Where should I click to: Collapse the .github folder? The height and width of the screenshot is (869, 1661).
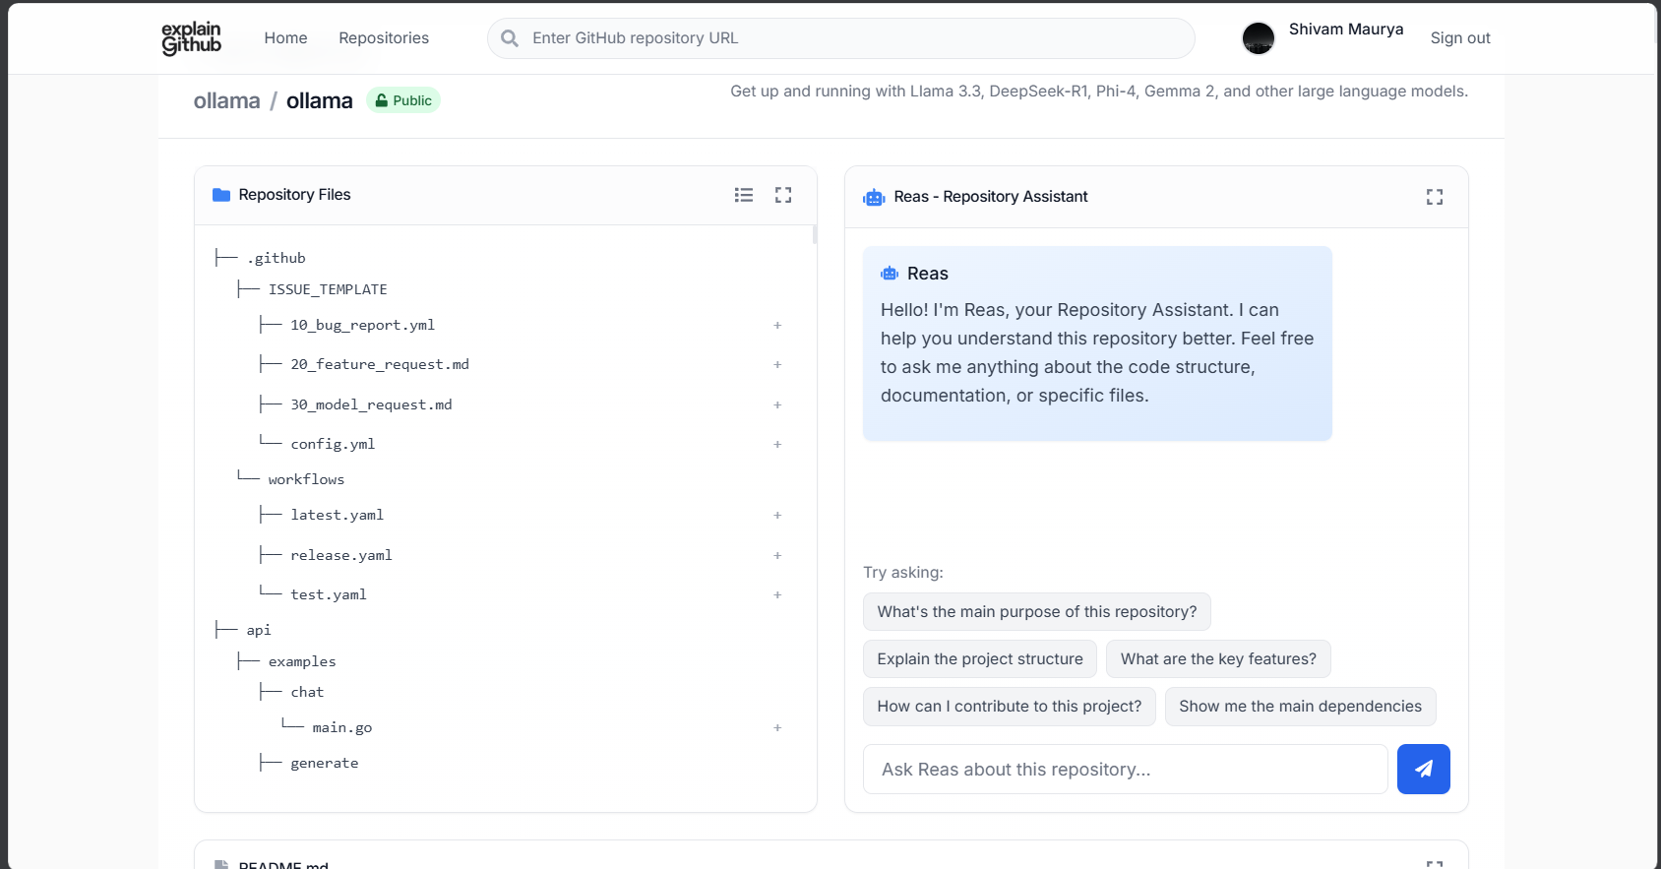(x=276, y=258)
